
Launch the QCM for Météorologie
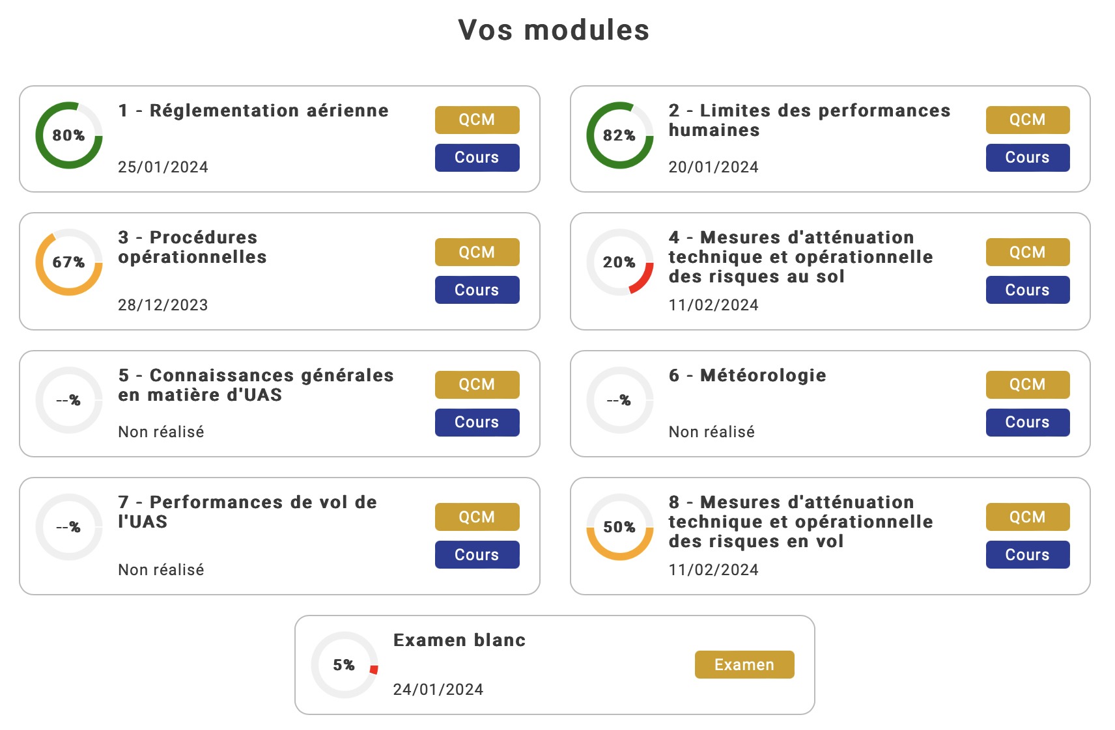coord(1027,385)
